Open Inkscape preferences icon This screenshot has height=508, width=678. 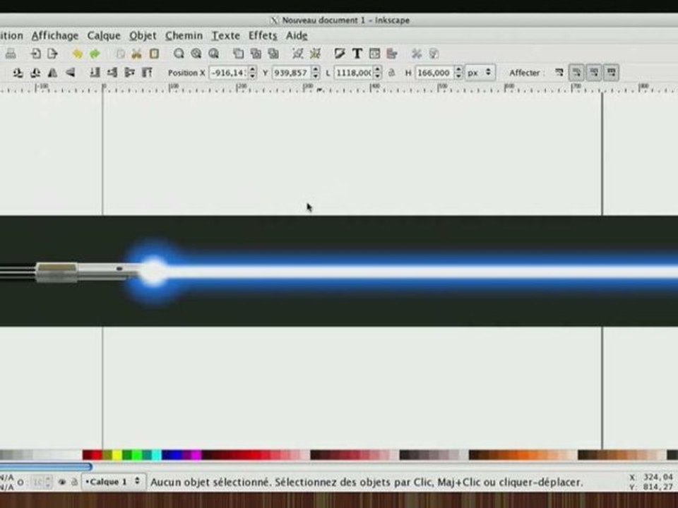click(x=417, y=54)
